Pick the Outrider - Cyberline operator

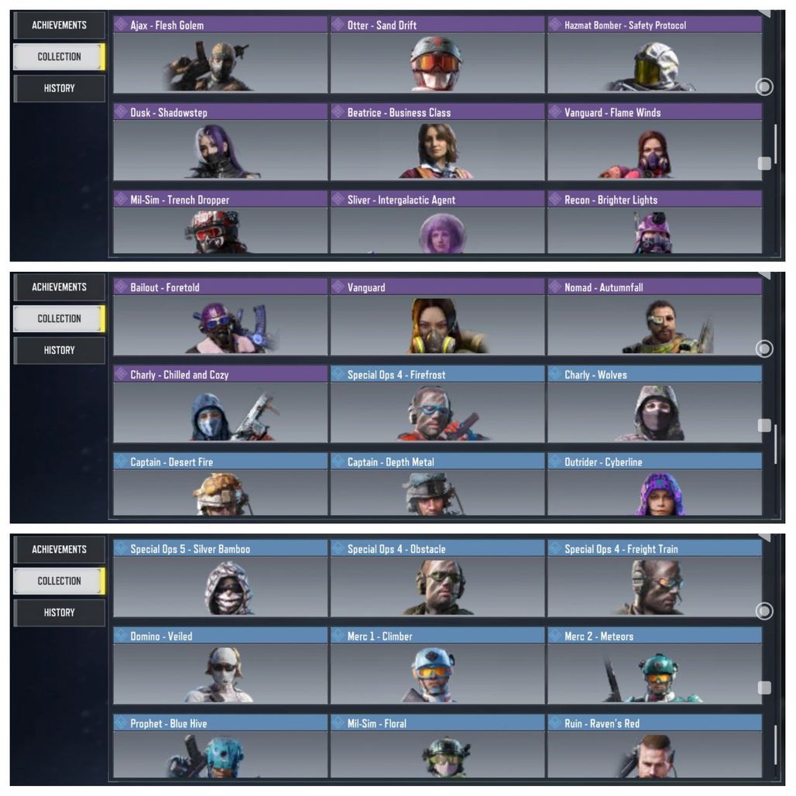654,484
